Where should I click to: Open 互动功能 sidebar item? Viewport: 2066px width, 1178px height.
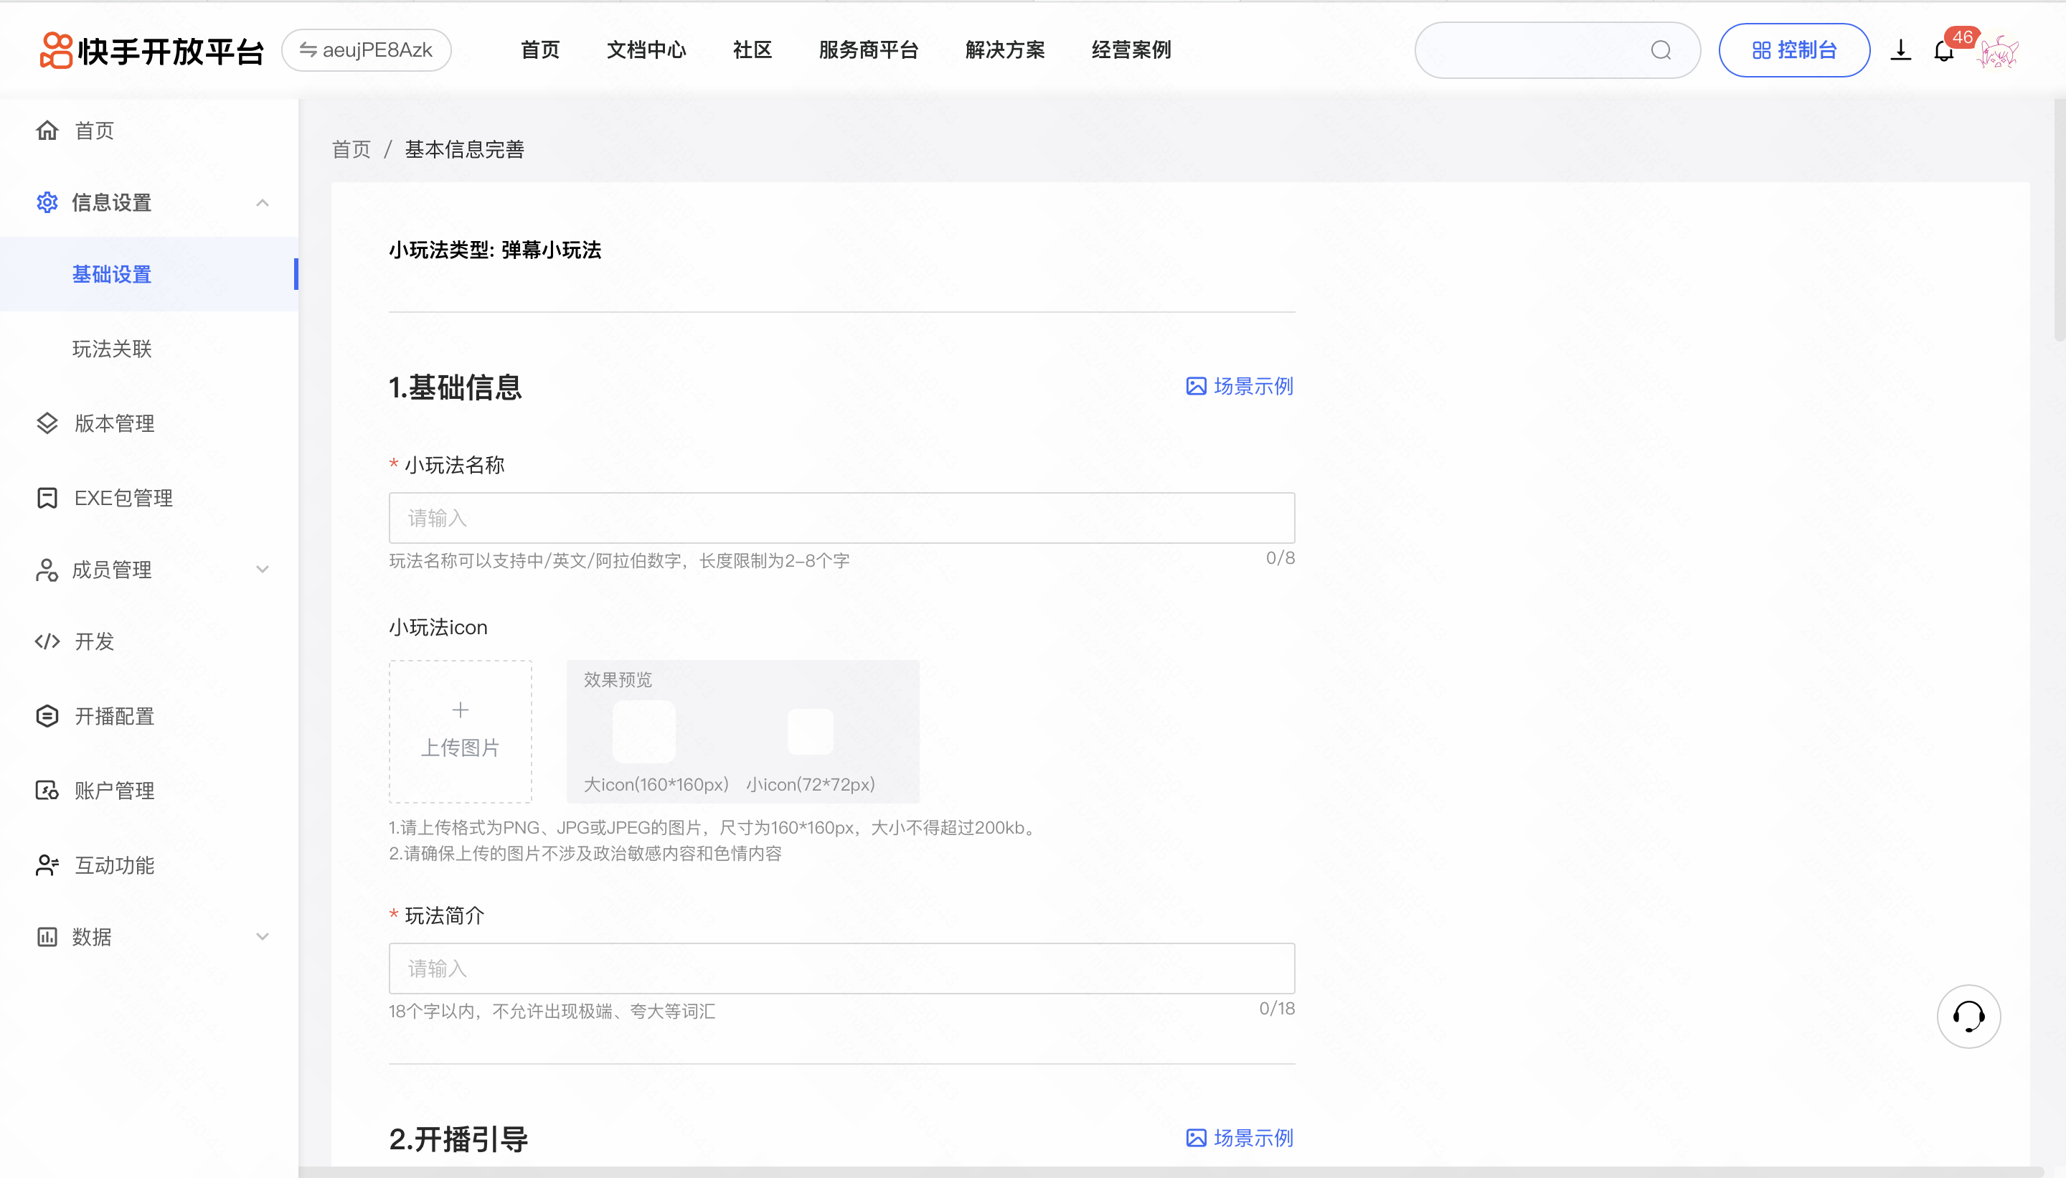[114, 865]
